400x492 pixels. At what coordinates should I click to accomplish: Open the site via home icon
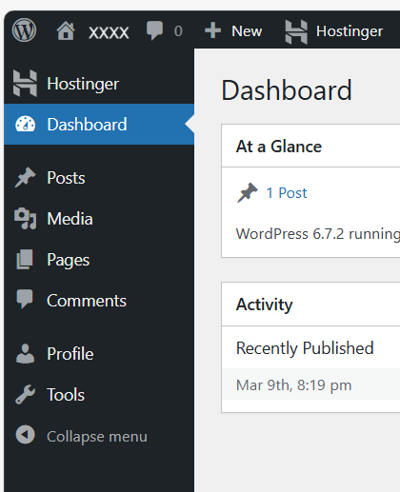click(66, 30)
